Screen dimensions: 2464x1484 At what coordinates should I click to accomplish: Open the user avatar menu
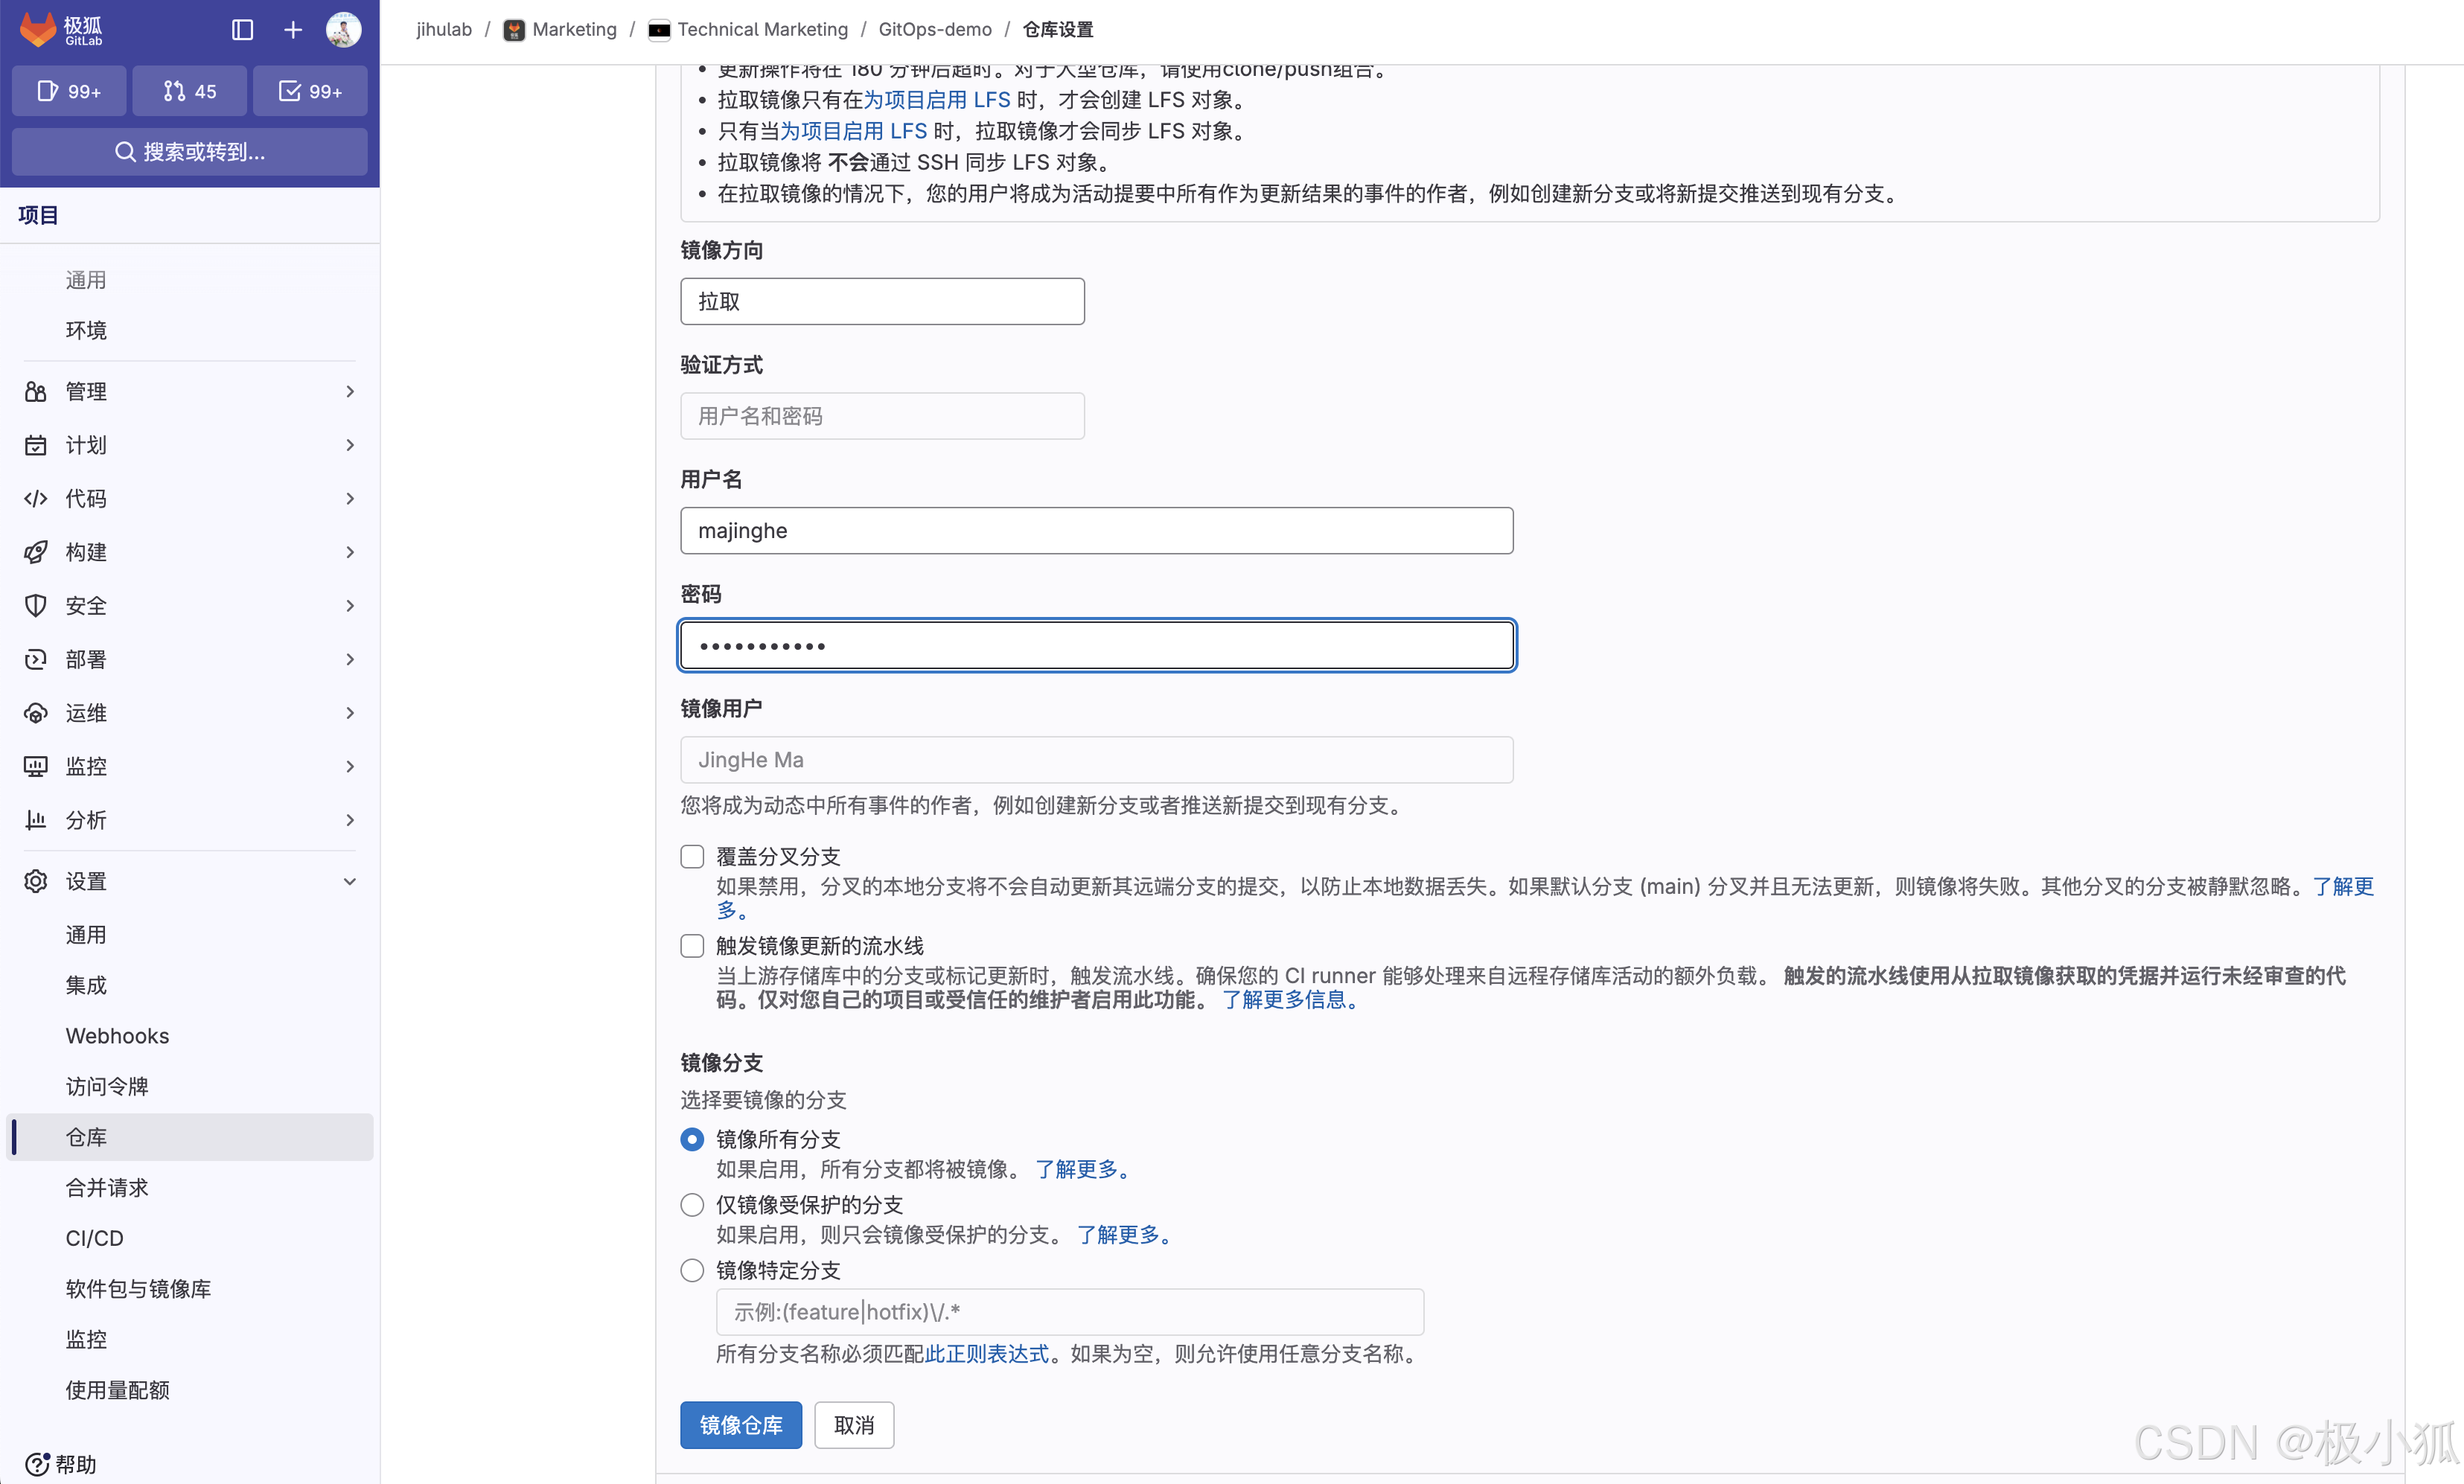[x=343, y=30]
